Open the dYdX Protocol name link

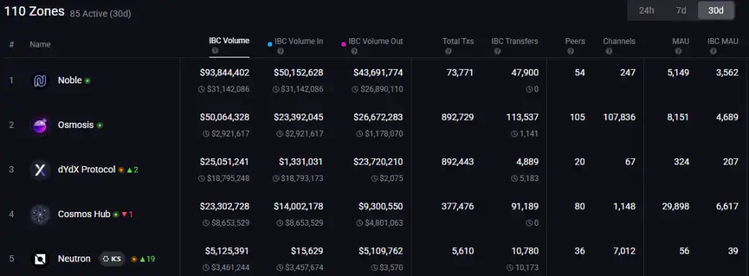[86, 170]
